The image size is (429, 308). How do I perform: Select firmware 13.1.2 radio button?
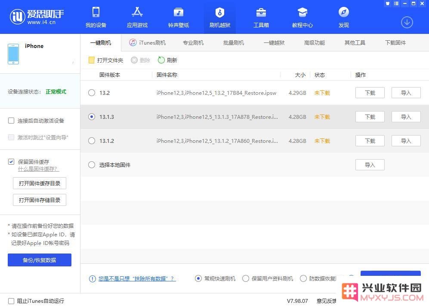pyautogui.click(x=92, y=141)
